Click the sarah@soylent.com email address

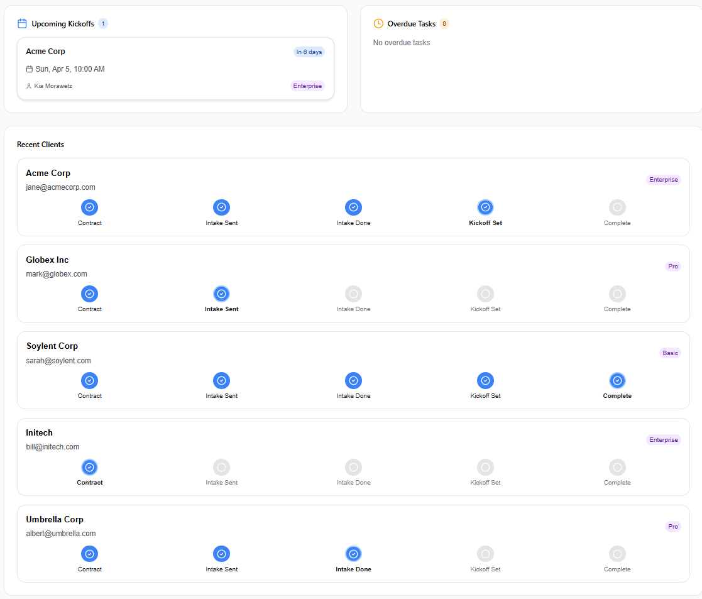pyautogui.click(x=58, y=360)
